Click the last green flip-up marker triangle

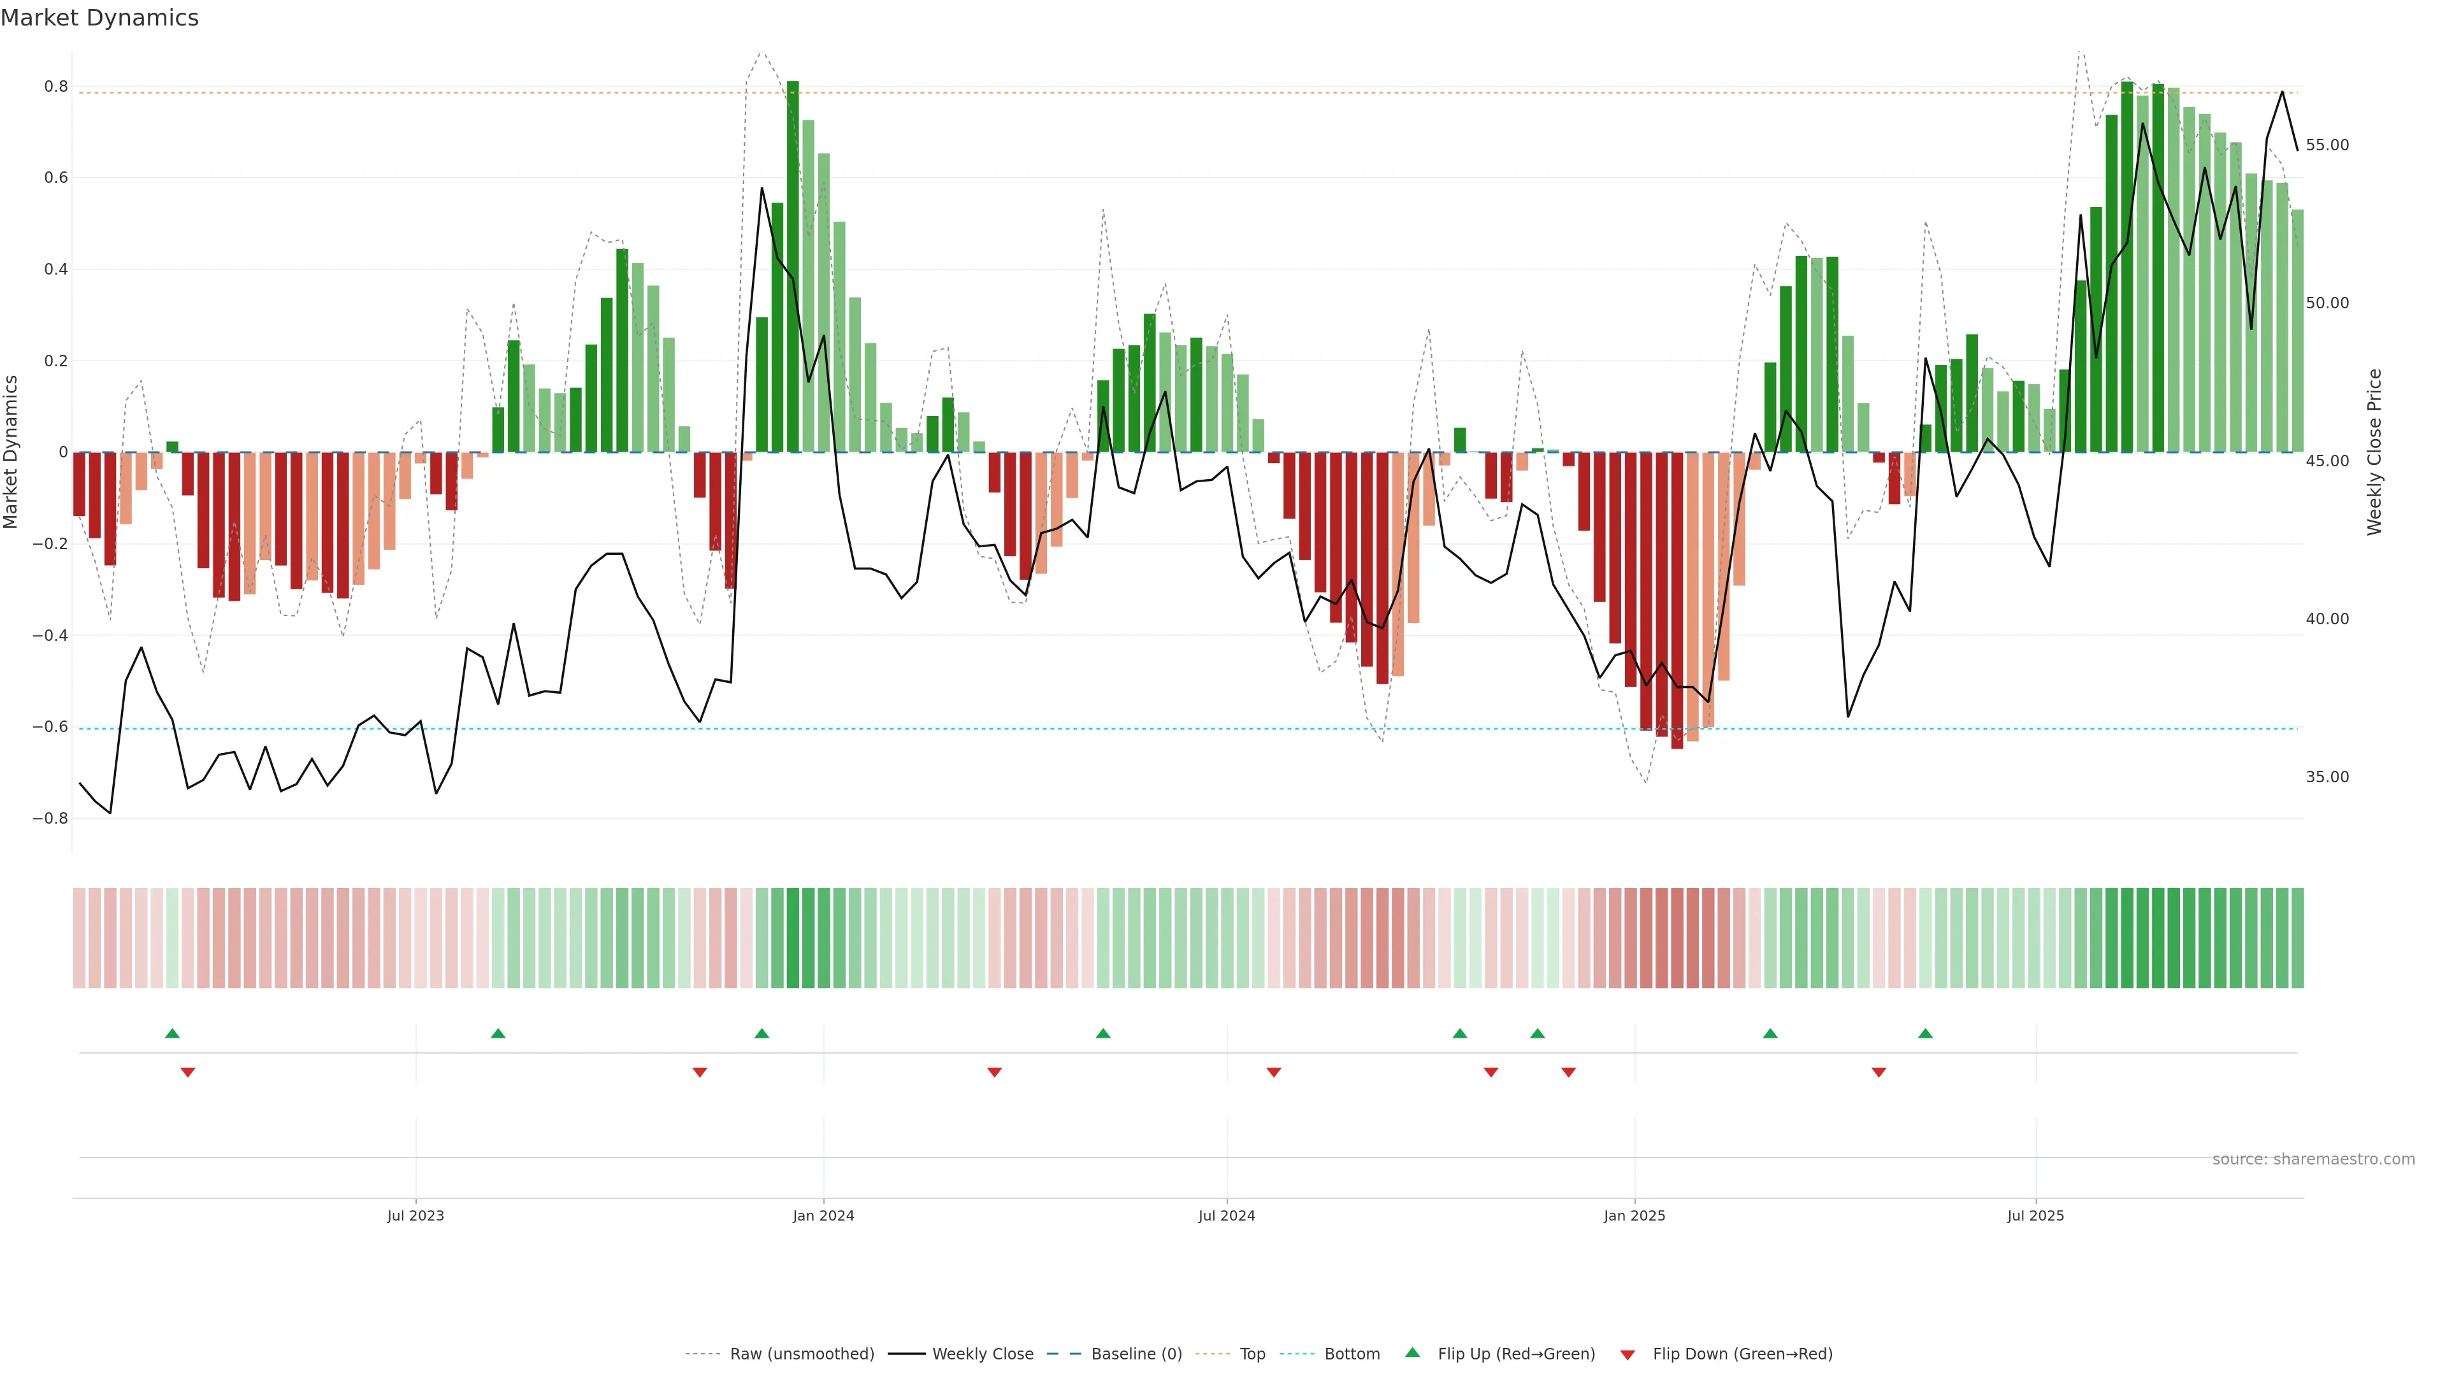1926,1033
